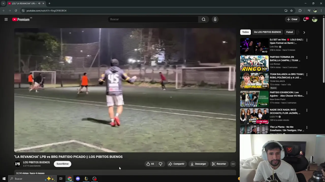
Task: Open the BATALLA CAMPAL EN RINCO thumbnail
Action: point(254,63)
